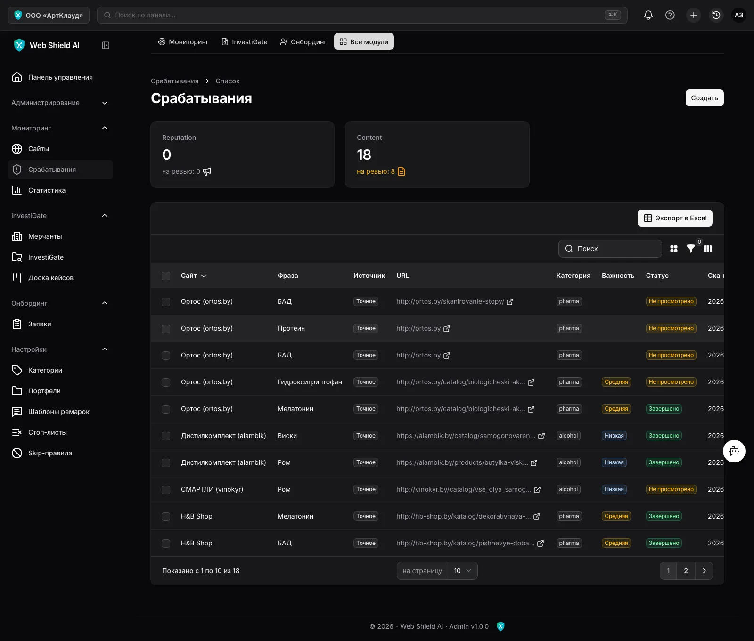Switch to the InvestiGate top tab
This screenshot has width=754, height=641.
click(244, 42)
